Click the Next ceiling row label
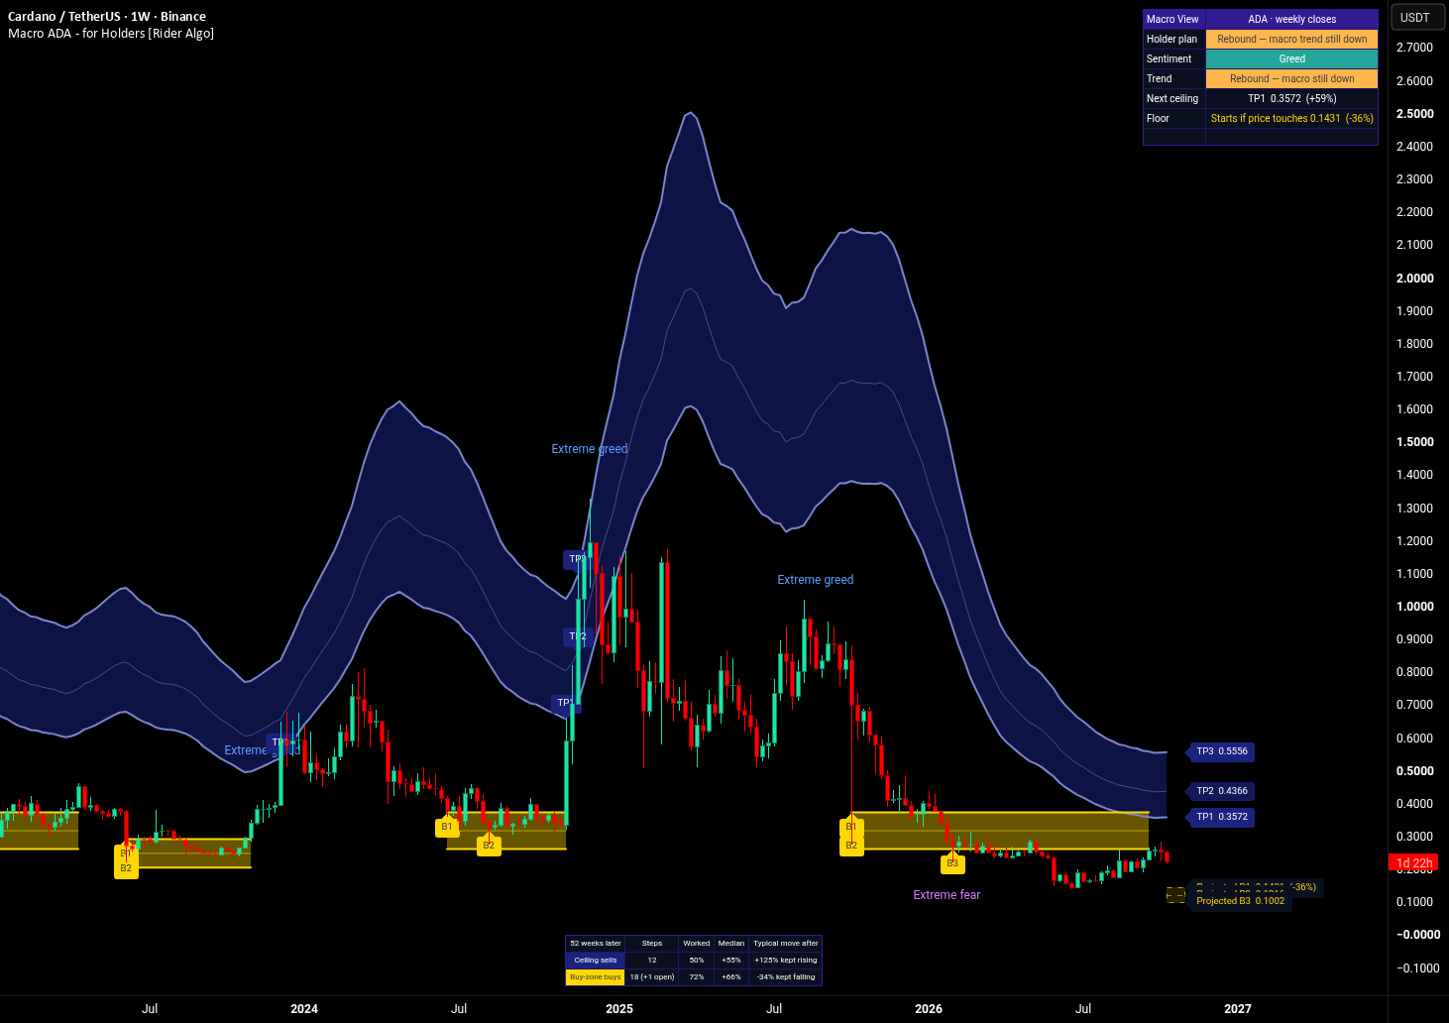 point(1173,98)
